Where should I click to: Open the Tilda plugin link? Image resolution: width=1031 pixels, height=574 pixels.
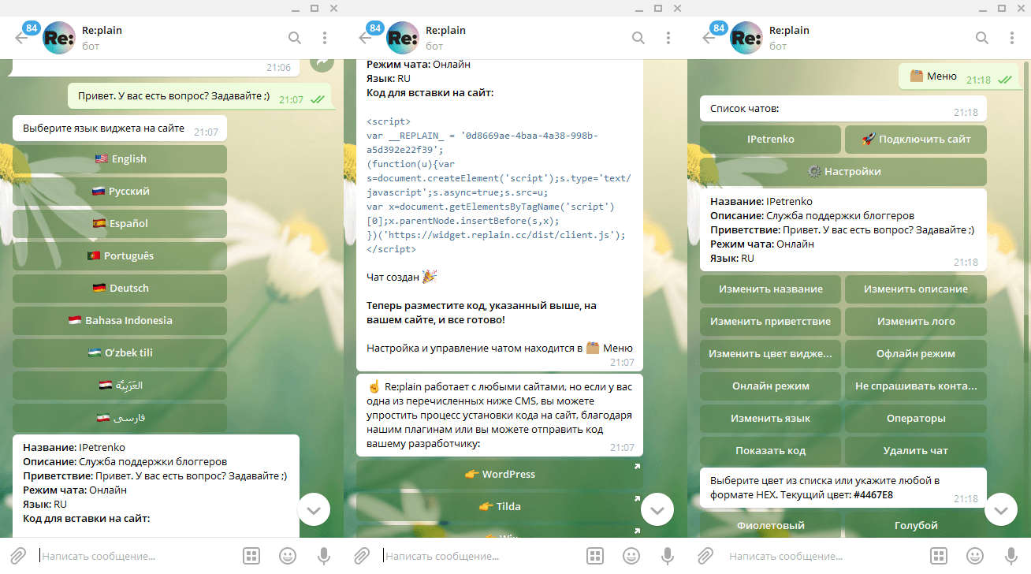pos(500,506)
